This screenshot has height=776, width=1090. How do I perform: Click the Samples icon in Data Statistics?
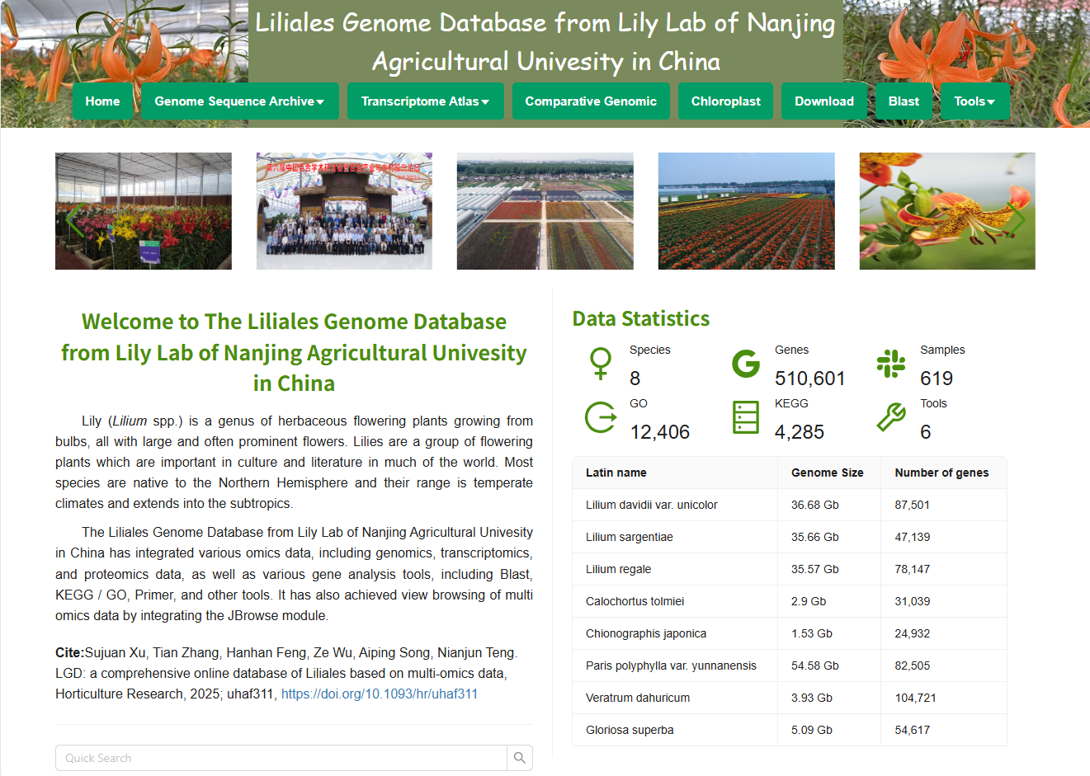click(x=891, y=364)
